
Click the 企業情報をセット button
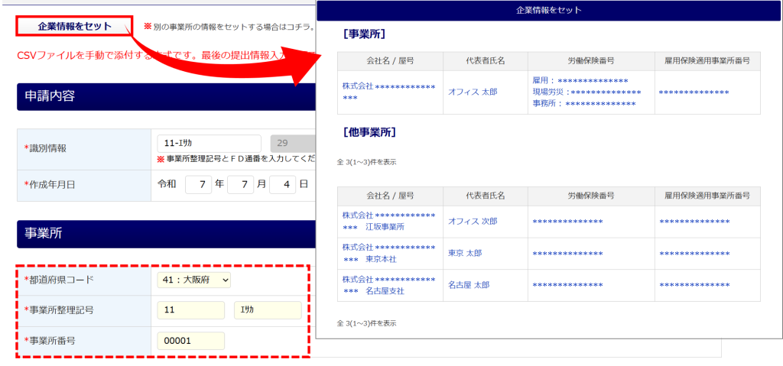(75, 27)
